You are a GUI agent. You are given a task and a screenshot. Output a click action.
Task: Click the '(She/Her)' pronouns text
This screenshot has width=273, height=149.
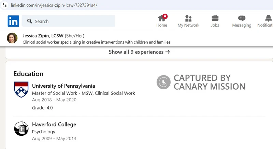74,36
